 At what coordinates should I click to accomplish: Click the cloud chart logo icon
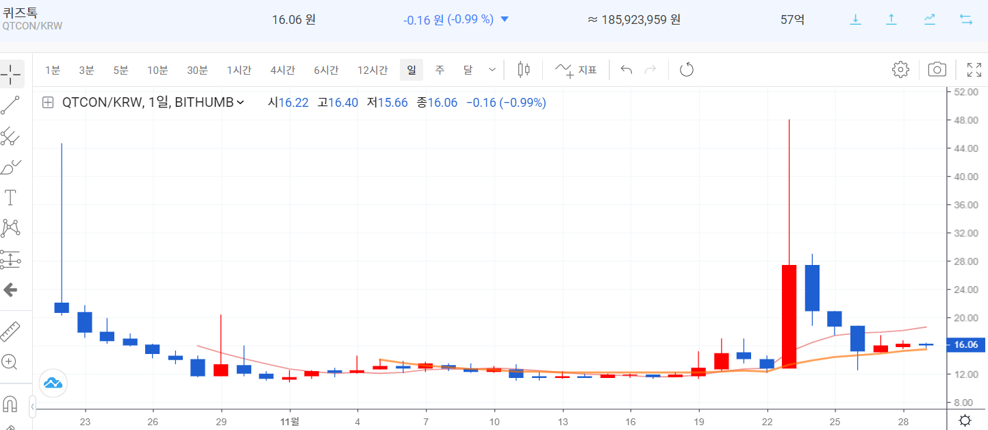(x=53, y=383)
